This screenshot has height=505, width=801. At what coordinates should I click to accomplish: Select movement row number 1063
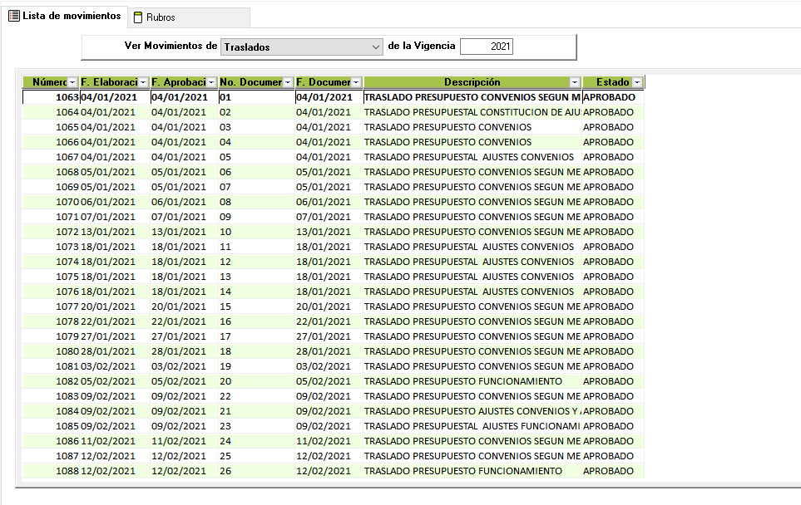coord(67,97)
